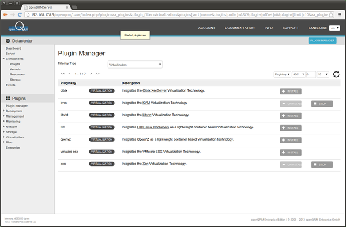This screenshot has width=346, height=227.
Task: Open Storage under Components
Action: coord(15,80)
